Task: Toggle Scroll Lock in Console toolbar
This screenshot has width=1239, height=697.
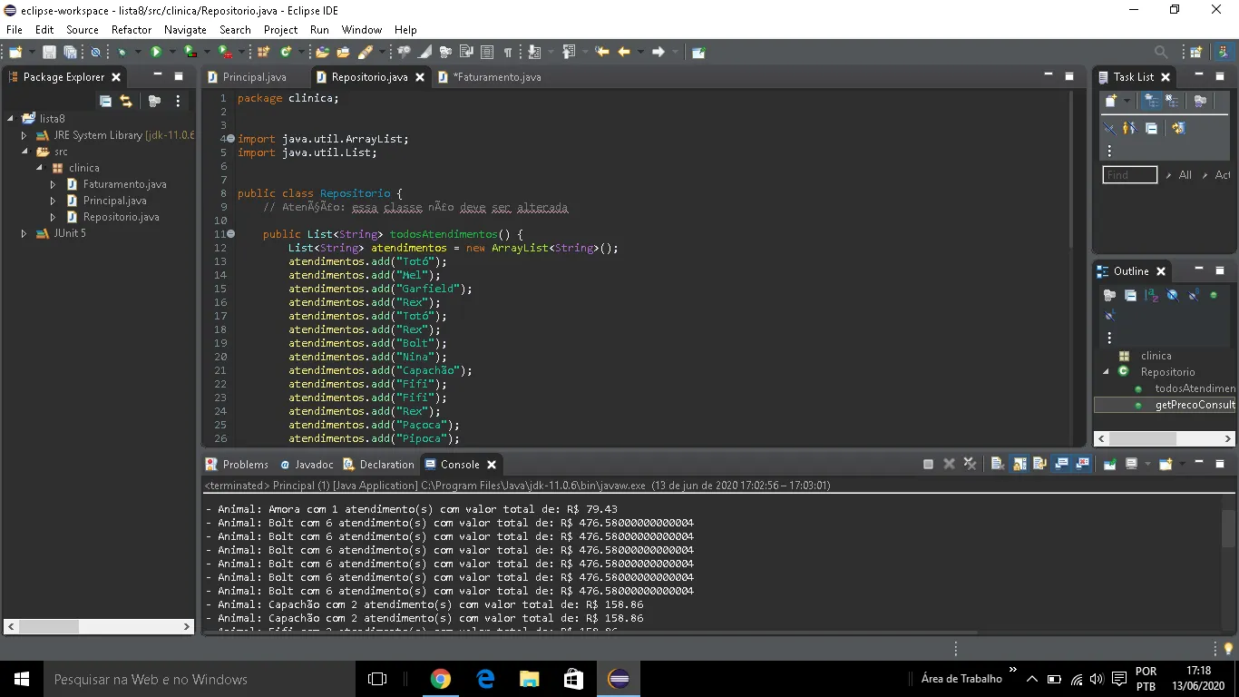Action: point(1019,465)
